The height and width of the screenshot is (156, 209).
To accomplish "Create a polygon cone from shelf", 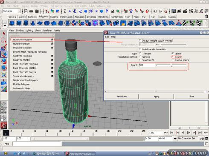I will coord(33,23).
